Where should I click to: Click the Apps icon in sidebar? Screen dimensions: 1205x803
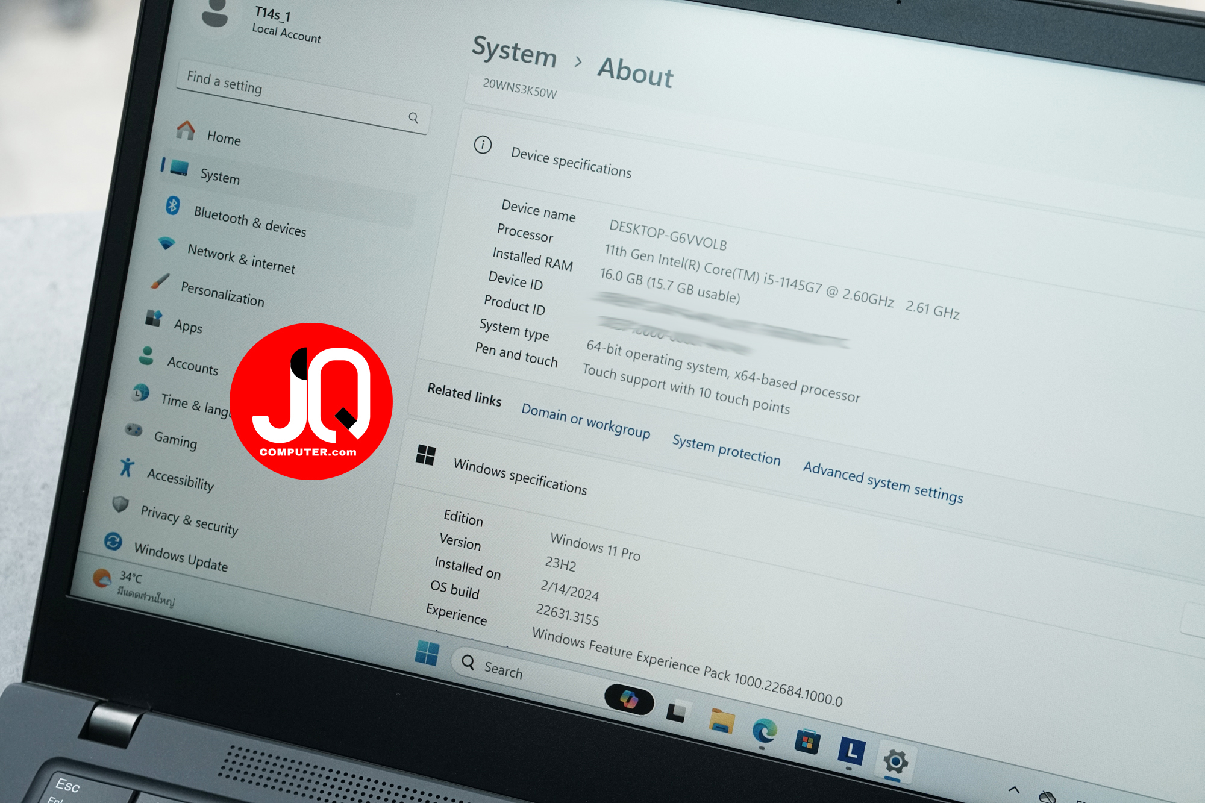pyautogui.click(x=154, y=317)
